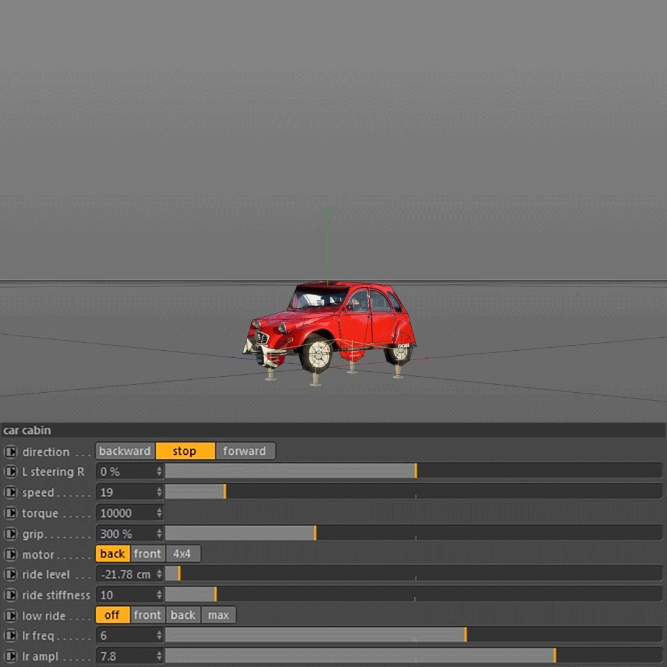Click the ride stiffness stepper arrows

click(x=159, y=594)
